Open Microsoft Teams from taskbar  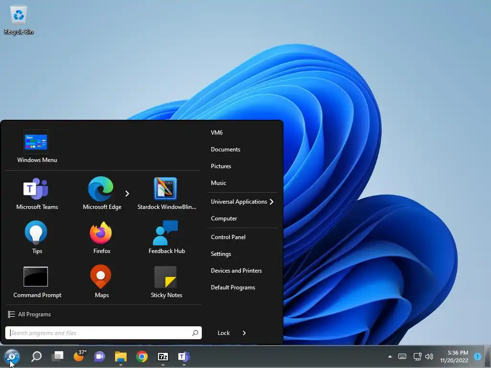[x=184, y=356]
